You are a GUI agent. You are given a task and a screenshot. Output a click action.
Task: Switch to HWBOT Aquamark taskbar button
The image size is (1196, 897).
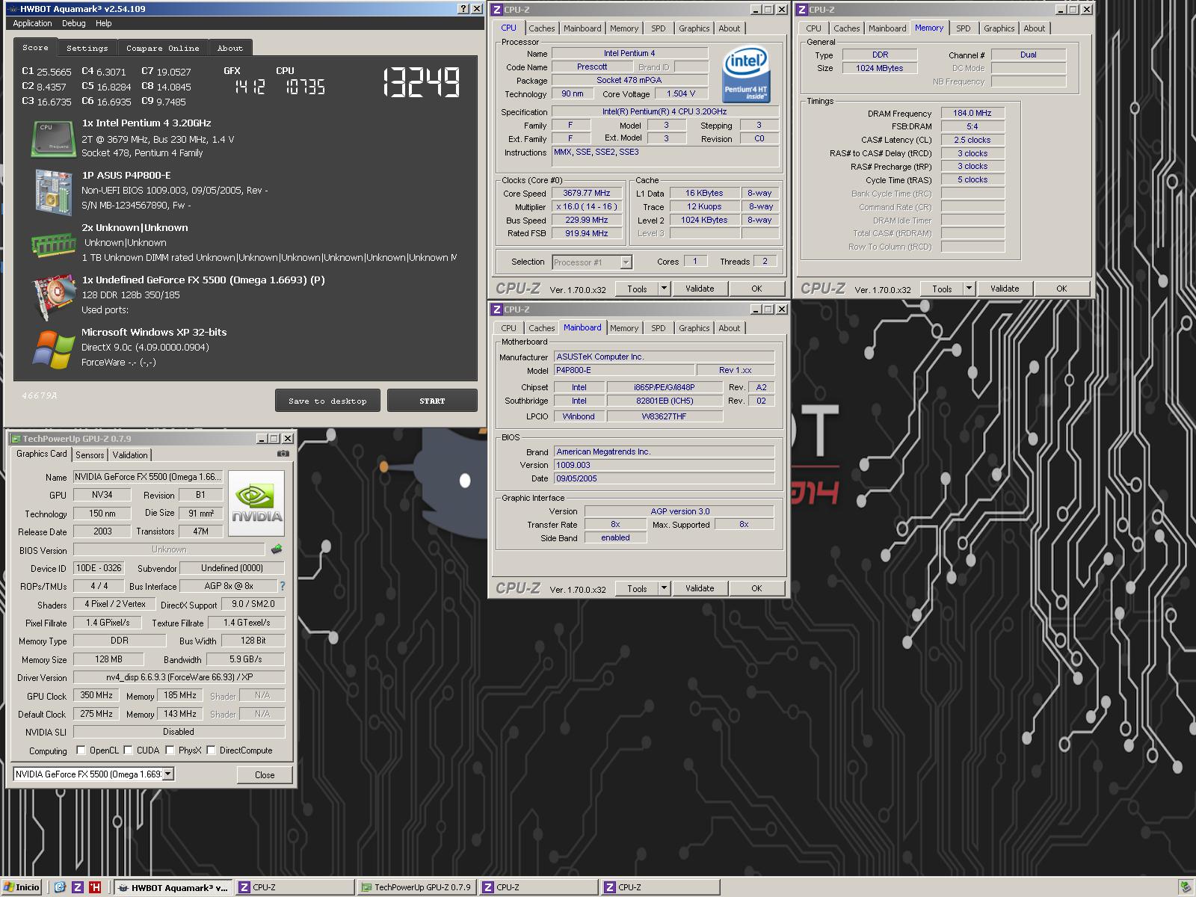click(x=173, y=887)
